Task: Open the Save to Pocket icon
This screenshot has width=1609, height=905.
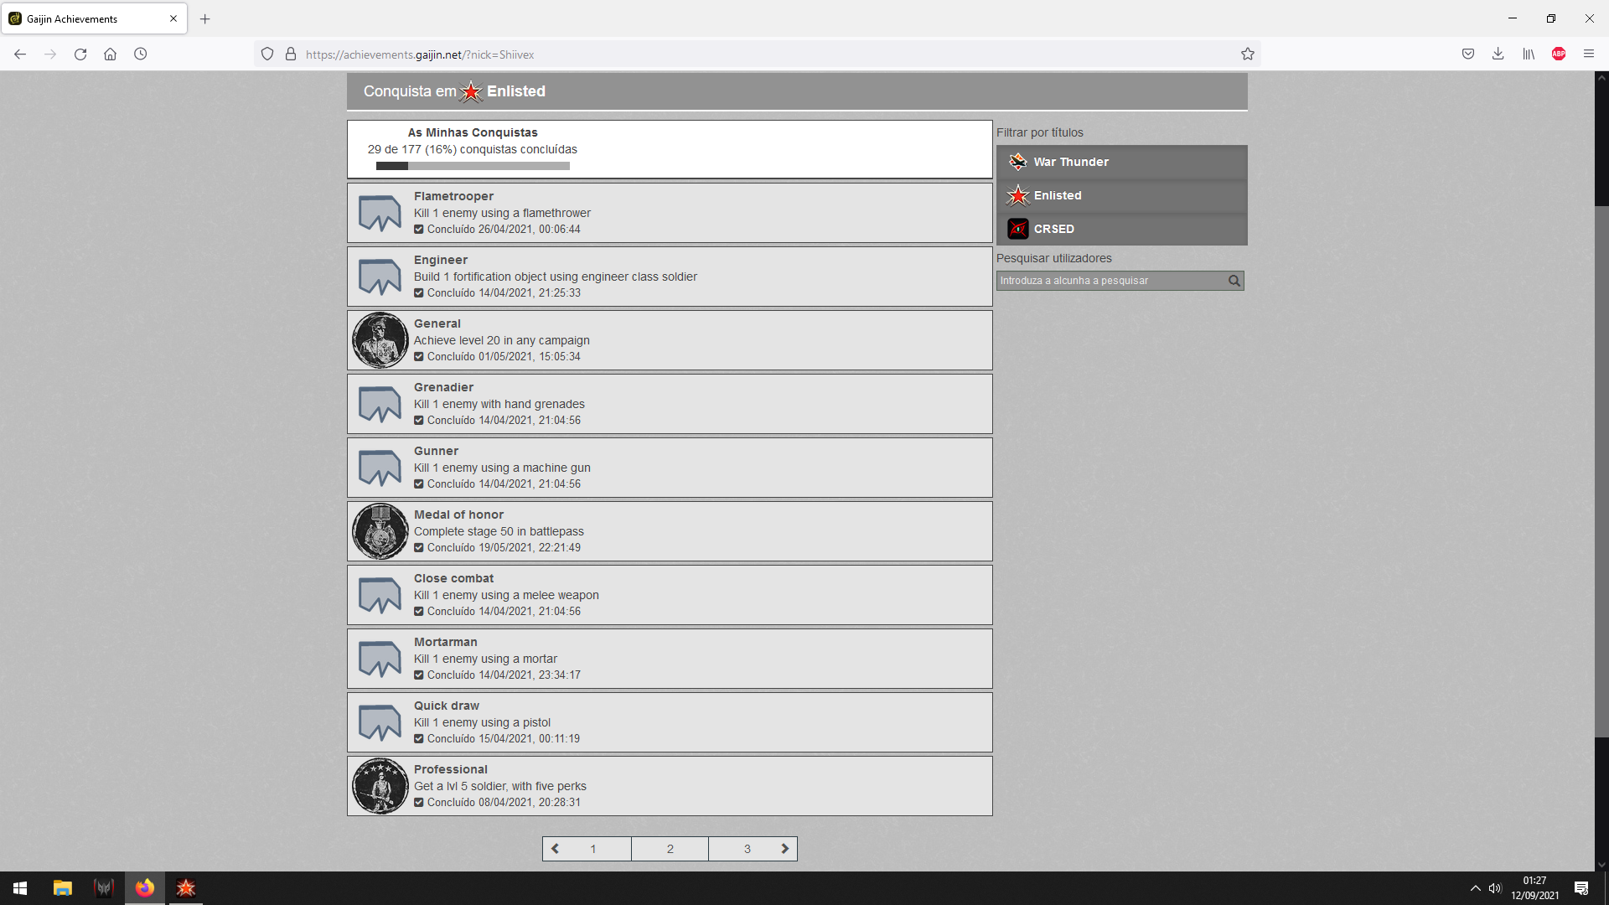Action: point(1467,54)
